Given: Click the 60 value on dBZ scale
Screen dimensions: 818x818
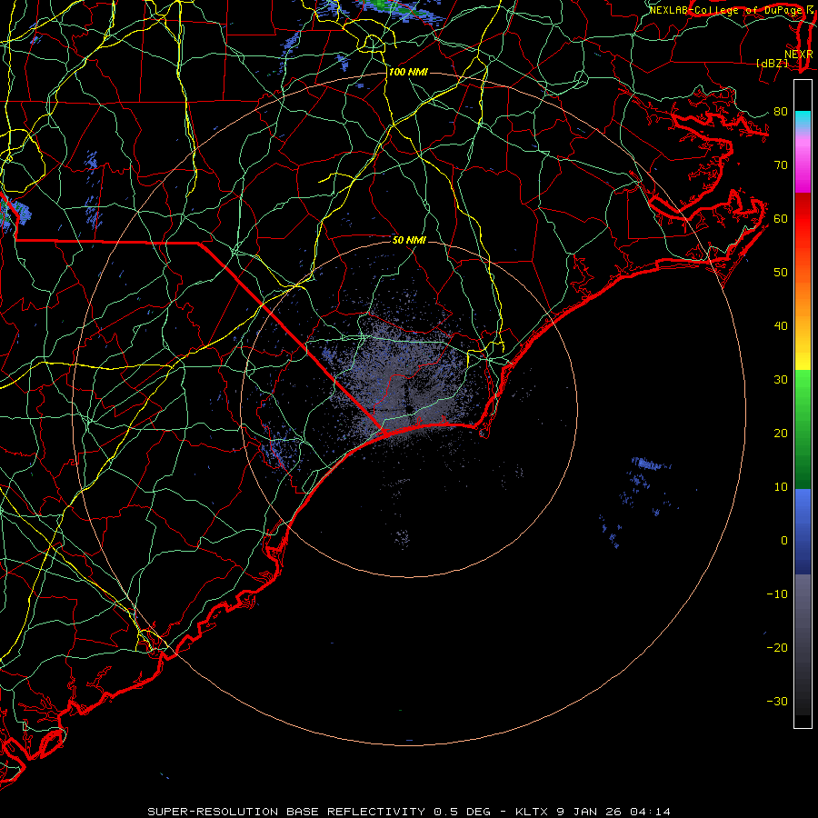Looking at the screenshot, I should 781,218.
